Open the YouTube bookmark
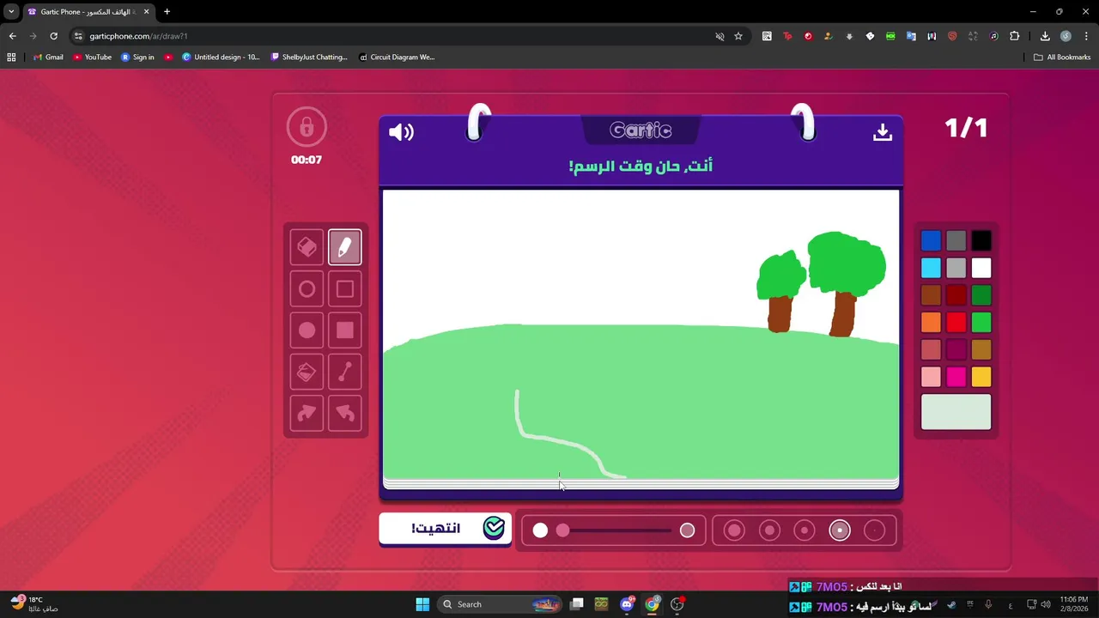This screenshot has width=1099, height=618. pyautogui.click(x=93, y=58)
